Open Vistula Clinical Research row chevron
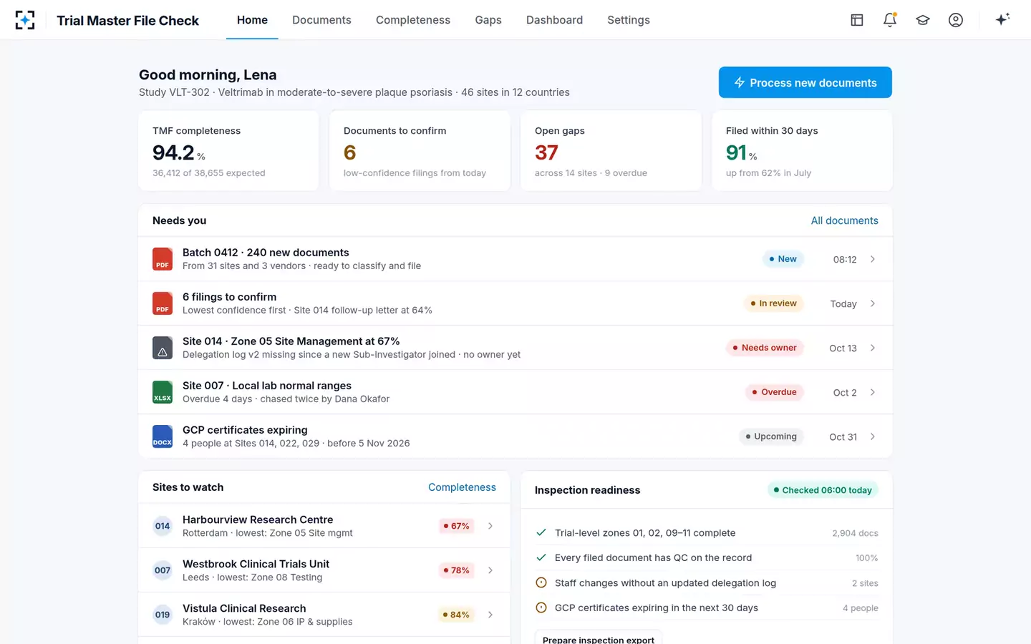The image size is (1031, 644). click(x=490, y=615)
